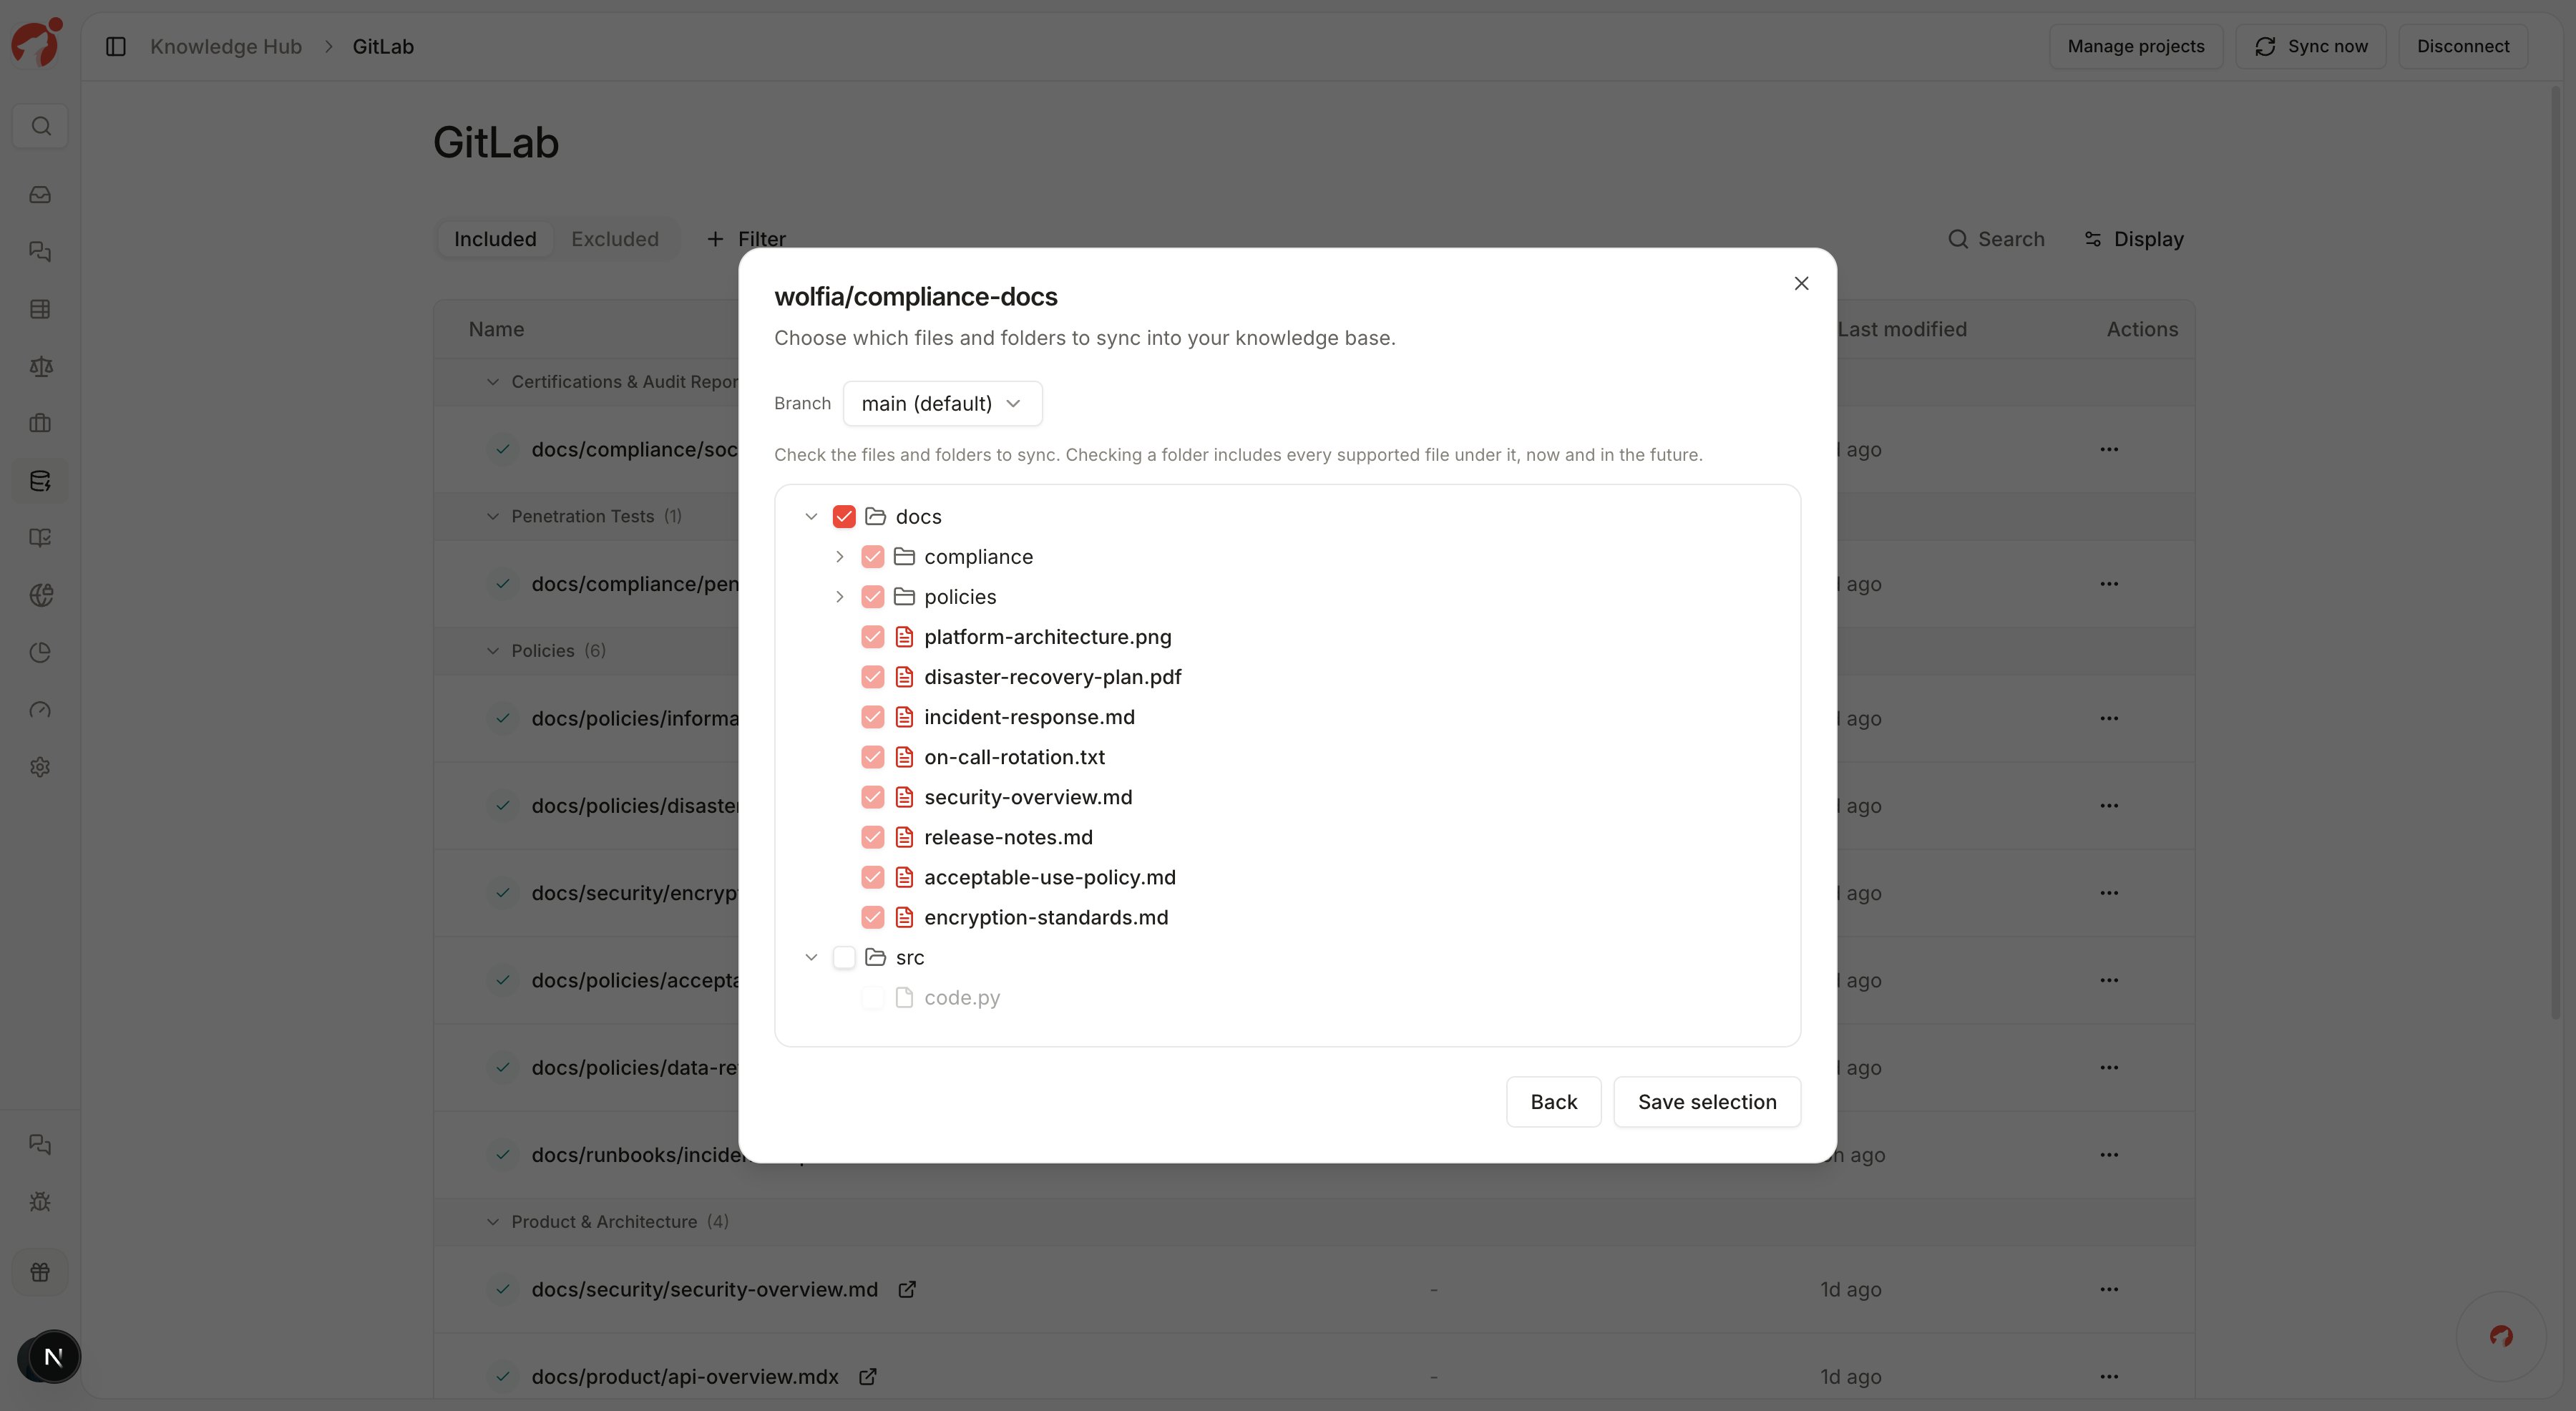Switch to the Included tab
Viewport: 2576px width, 1411px height.
[x=495, y=239]
